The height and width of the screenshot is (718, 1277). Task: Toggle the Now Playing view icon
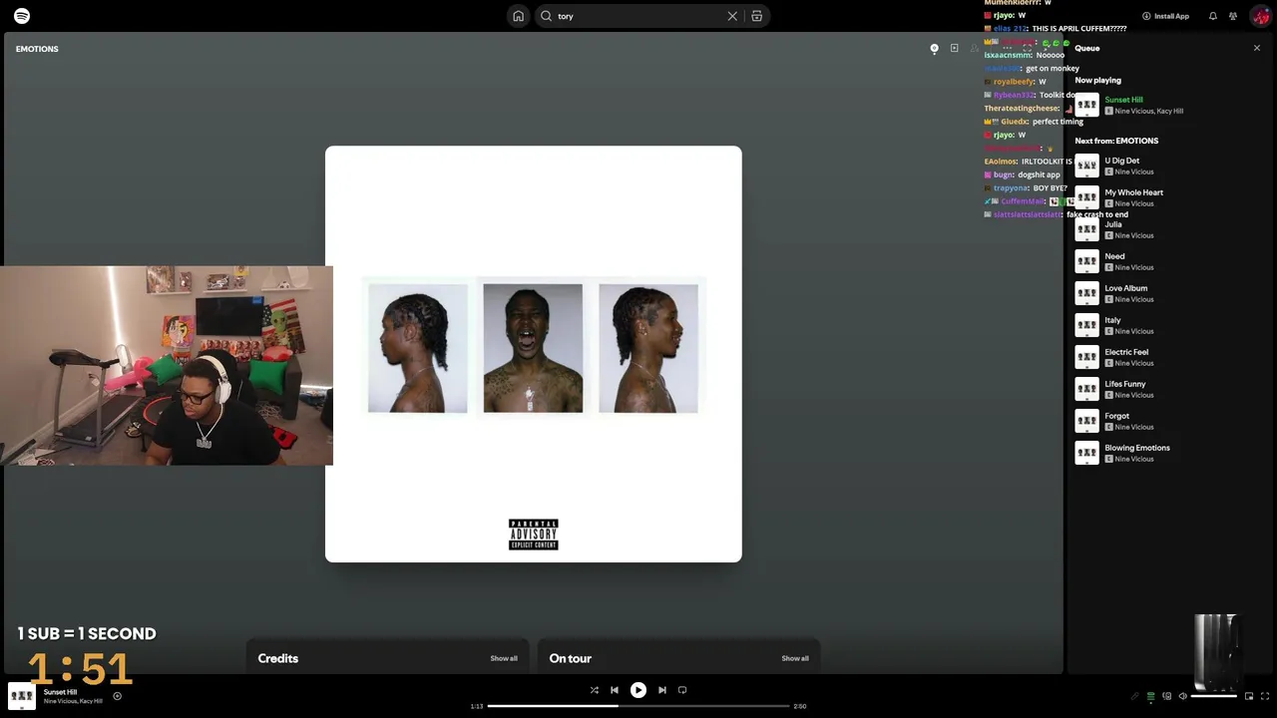[934, 48]
